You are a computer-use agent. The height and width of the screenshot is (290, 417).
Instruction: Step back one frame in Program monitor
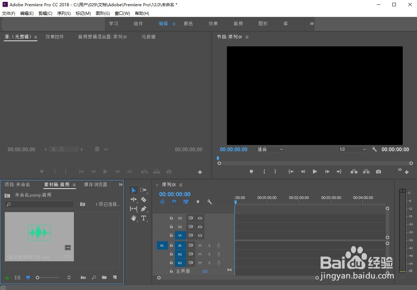pyautogui.click(x=303, y=171)
